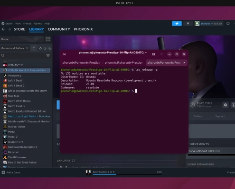
Task: Open the terminal hamburger menu
Action: click(161, 54)
